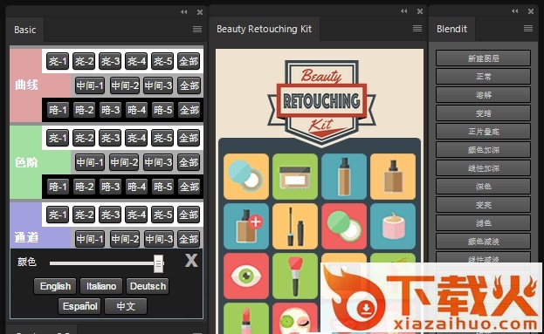Screen dimensions: 544x334
Task: Click 亮-1 in the 通道 section
Action: [58, 215]
